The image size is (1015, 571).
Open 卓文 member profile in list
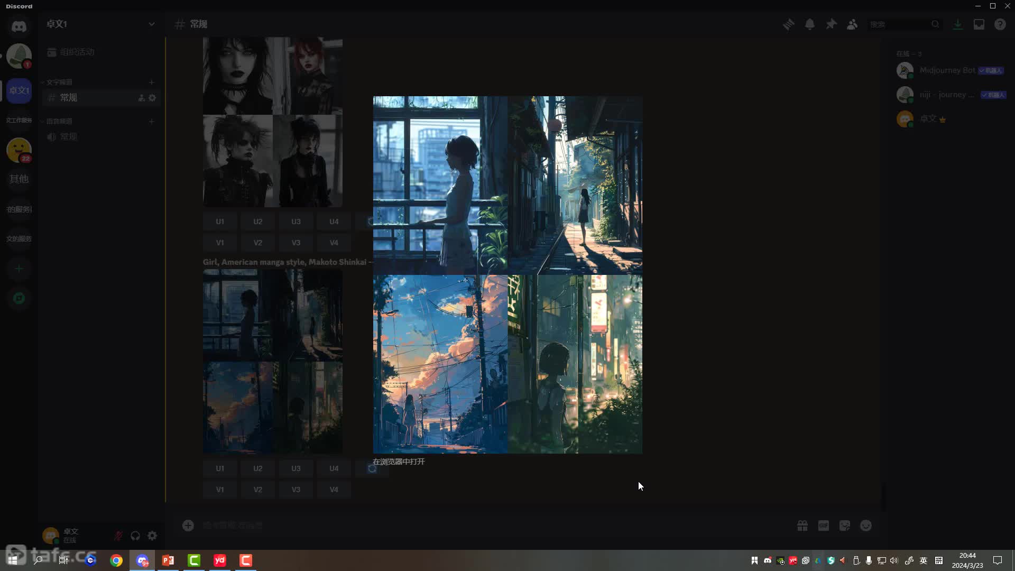[952, 119]
